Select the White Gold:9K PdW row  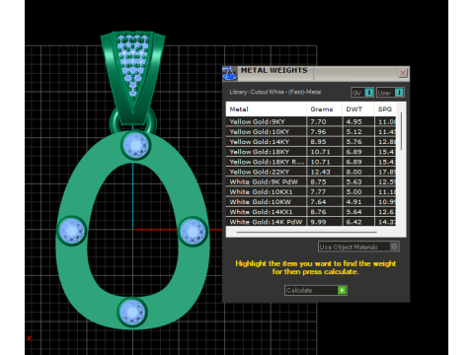pyautogui.click(x=311, y=181)
